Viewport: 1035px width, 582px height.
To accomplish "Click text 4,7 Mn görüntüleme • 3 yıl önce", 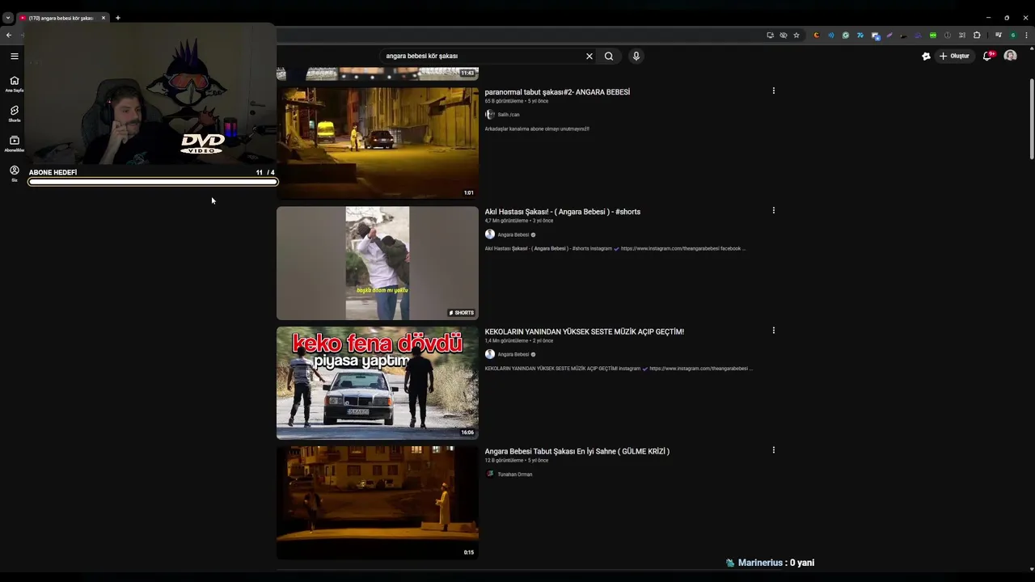I will pyautogui.click(x=517, y=221).
